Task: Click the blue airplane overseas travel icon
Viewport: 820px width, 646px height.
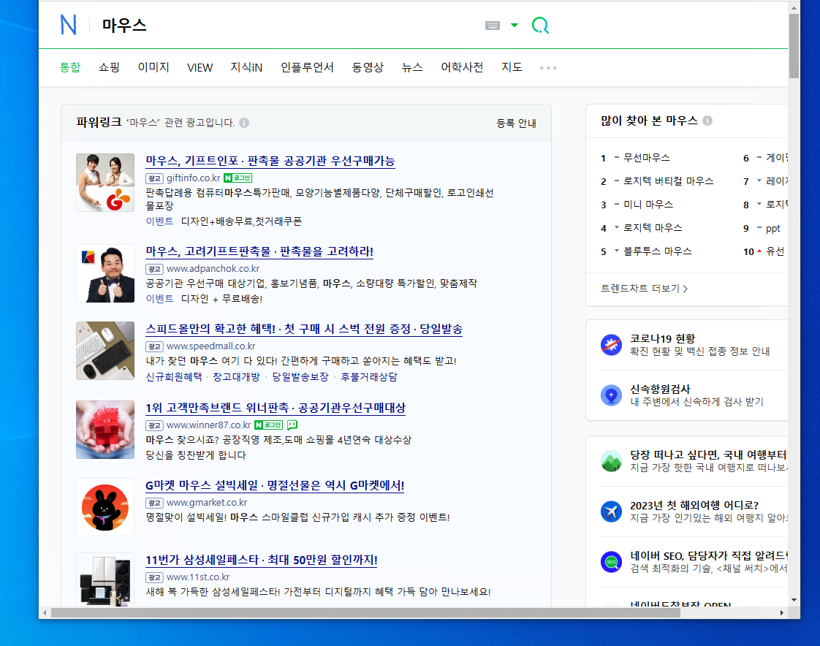Action: pos(611,511)
